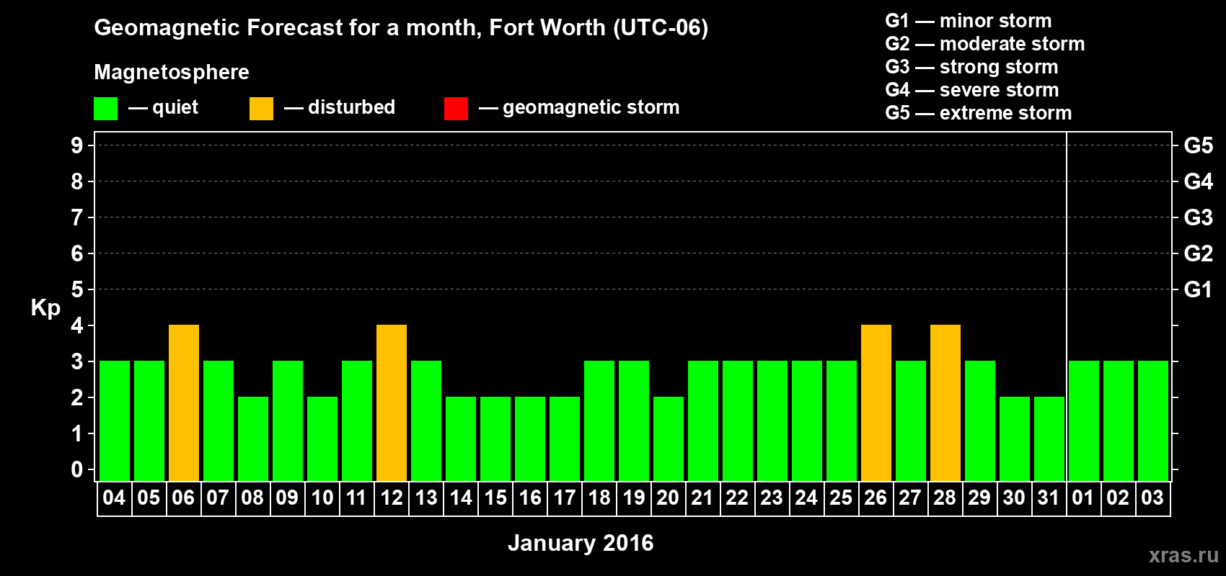1226x576 pixels.
Task: Click date label 24 on the axis
Action: [806, 498]
